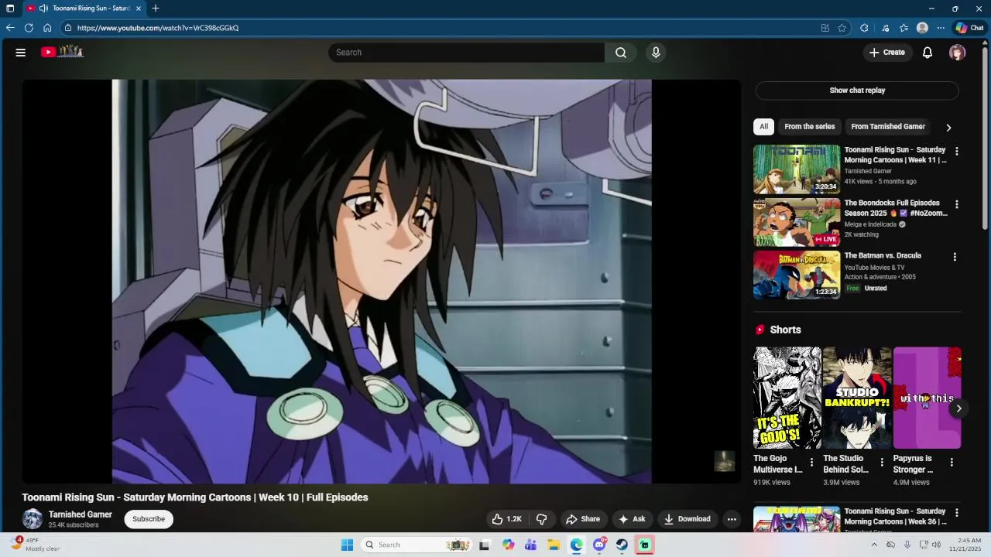
Task: Click Show chat replay
Action: pos(857,91)
